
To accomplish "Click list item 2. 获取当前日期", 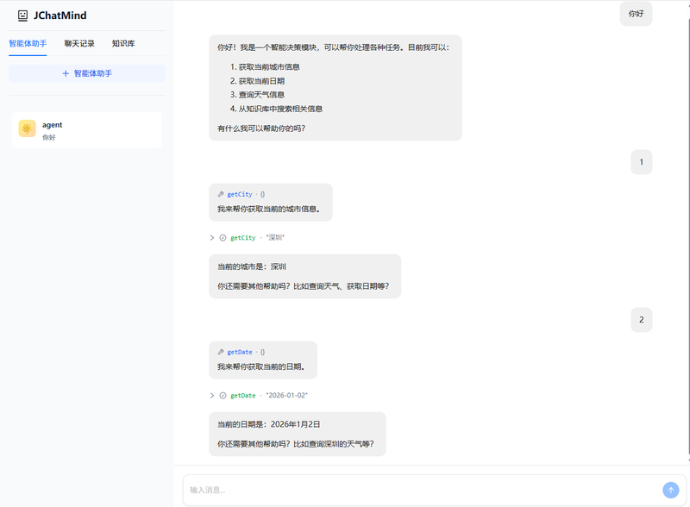I will pyautogui.click(x=257, y=81).
